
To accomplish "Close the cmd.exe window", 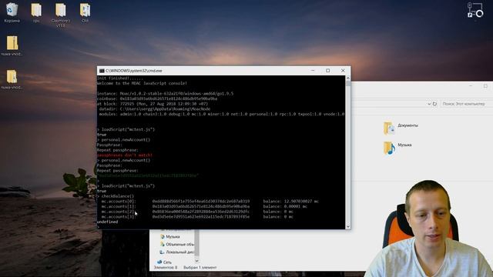I will (x=343, y=71).
